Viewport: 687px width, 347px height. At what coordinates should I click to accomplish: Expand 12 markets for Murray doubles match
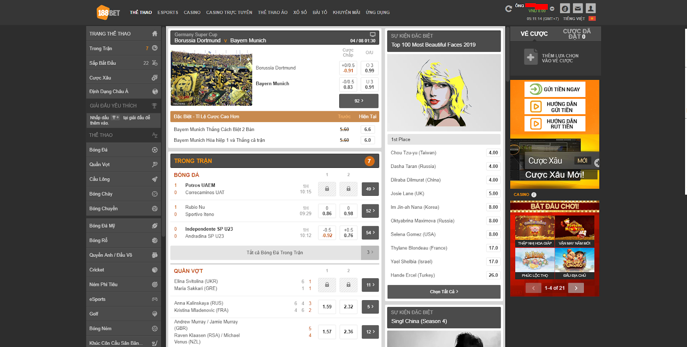[x=370, y=332]
